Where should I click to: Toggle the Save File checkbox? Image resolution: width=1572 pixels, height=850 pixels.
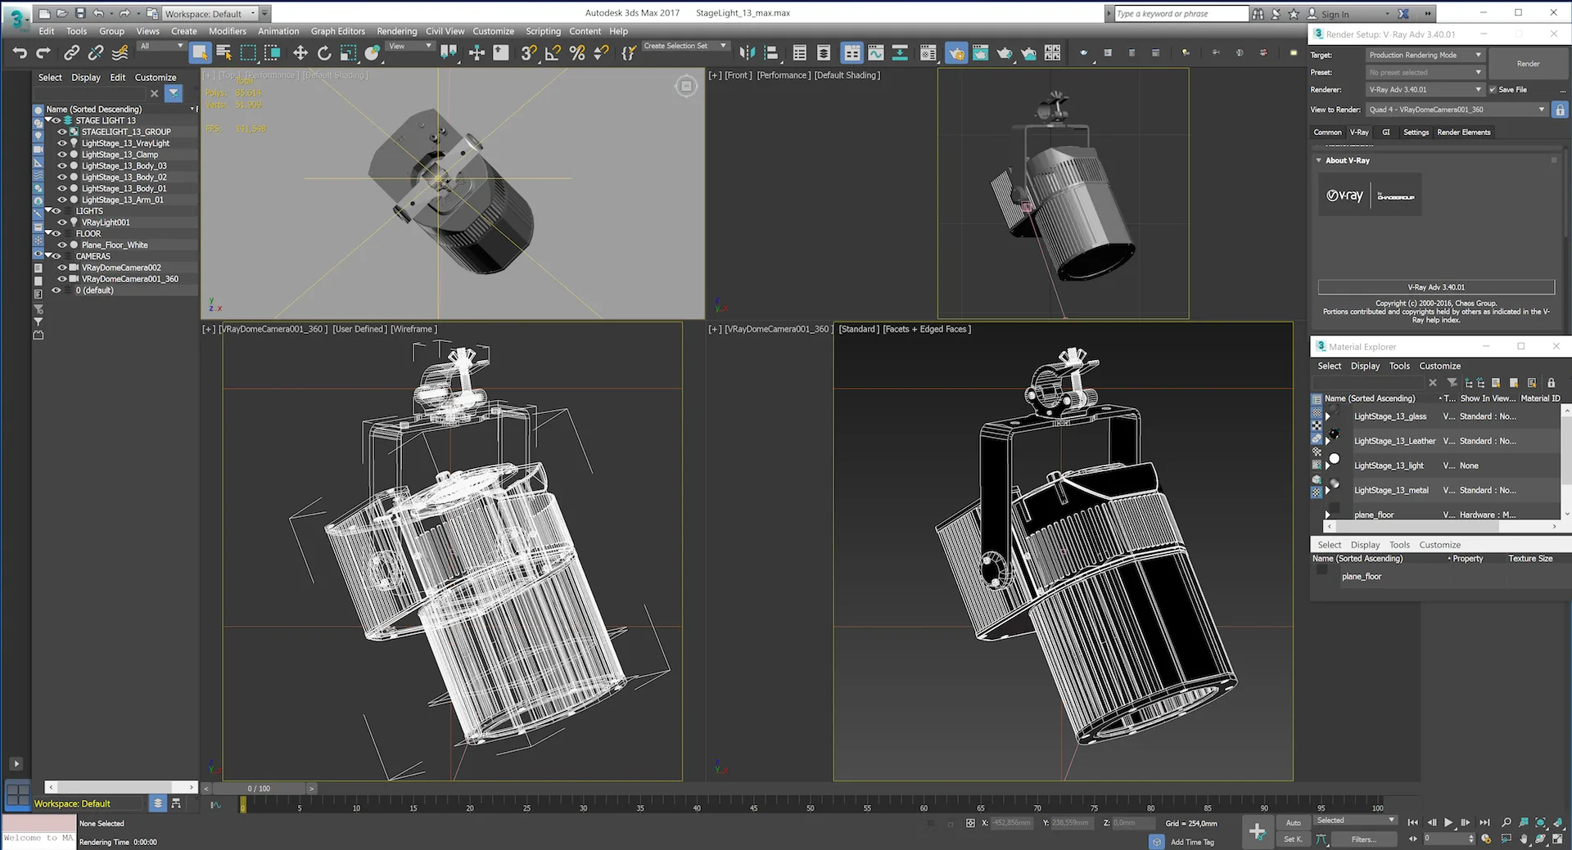[x=1493, y=90]
